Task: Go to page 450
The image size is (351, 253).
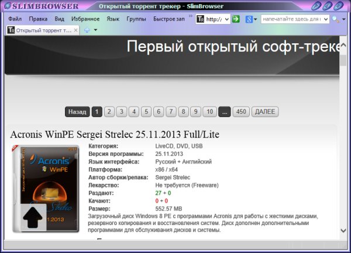Action: point(241,112)
